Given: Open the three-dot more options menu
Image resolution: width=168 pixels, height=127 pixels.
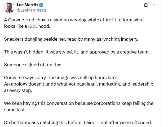Looking at the screenshot, I should click(153, 5).
